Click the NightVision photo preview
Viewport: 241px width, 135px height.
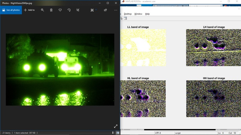pos(60,69)
